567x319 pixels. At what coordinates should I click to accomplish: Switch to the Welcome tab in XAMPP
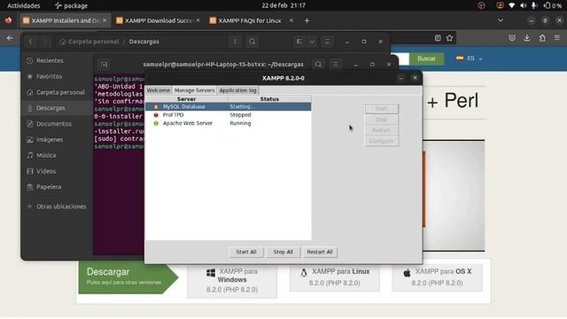pos(159,90)
